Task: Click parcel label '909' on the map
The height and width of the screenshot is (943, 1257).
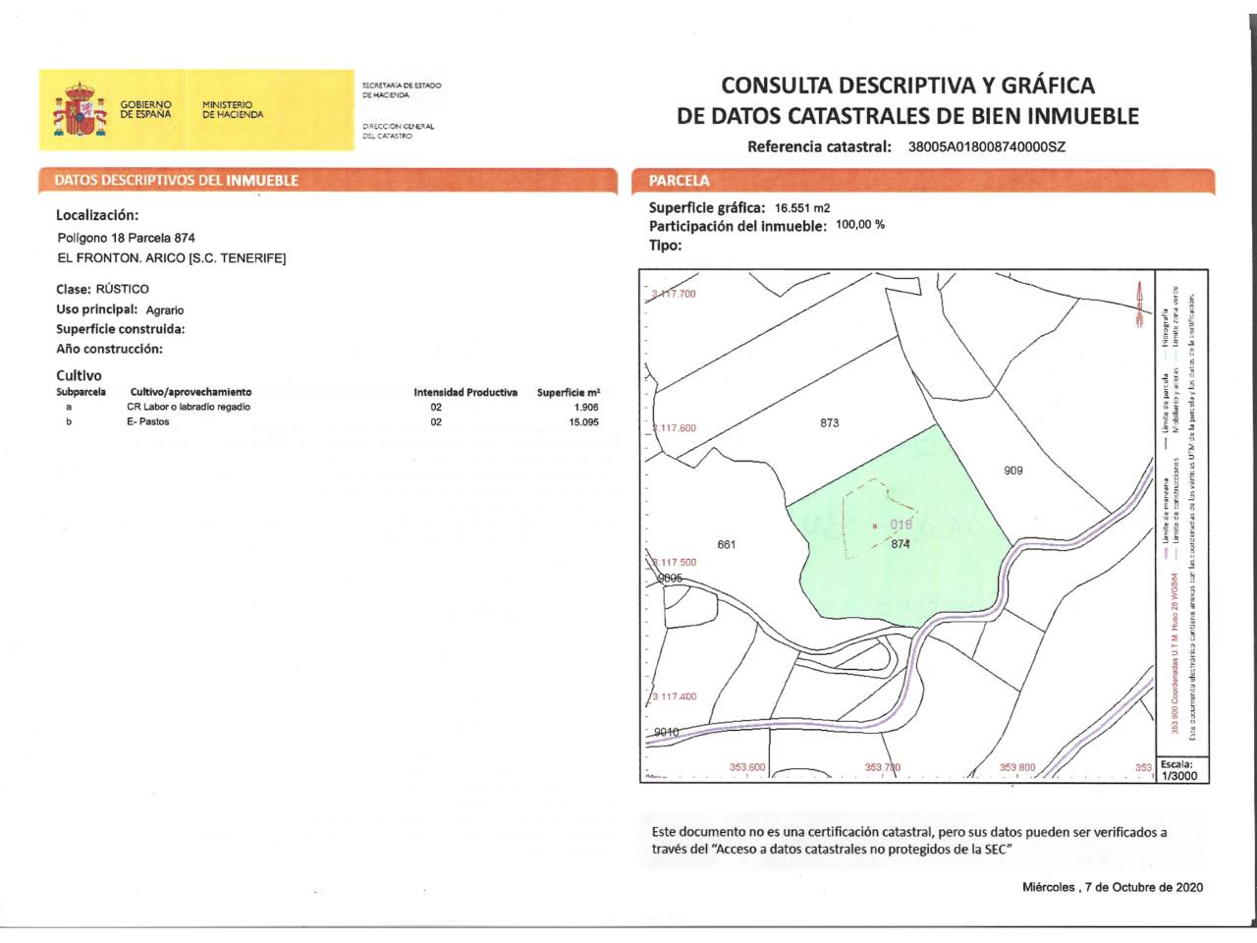Action: (x=1013, y=471)
